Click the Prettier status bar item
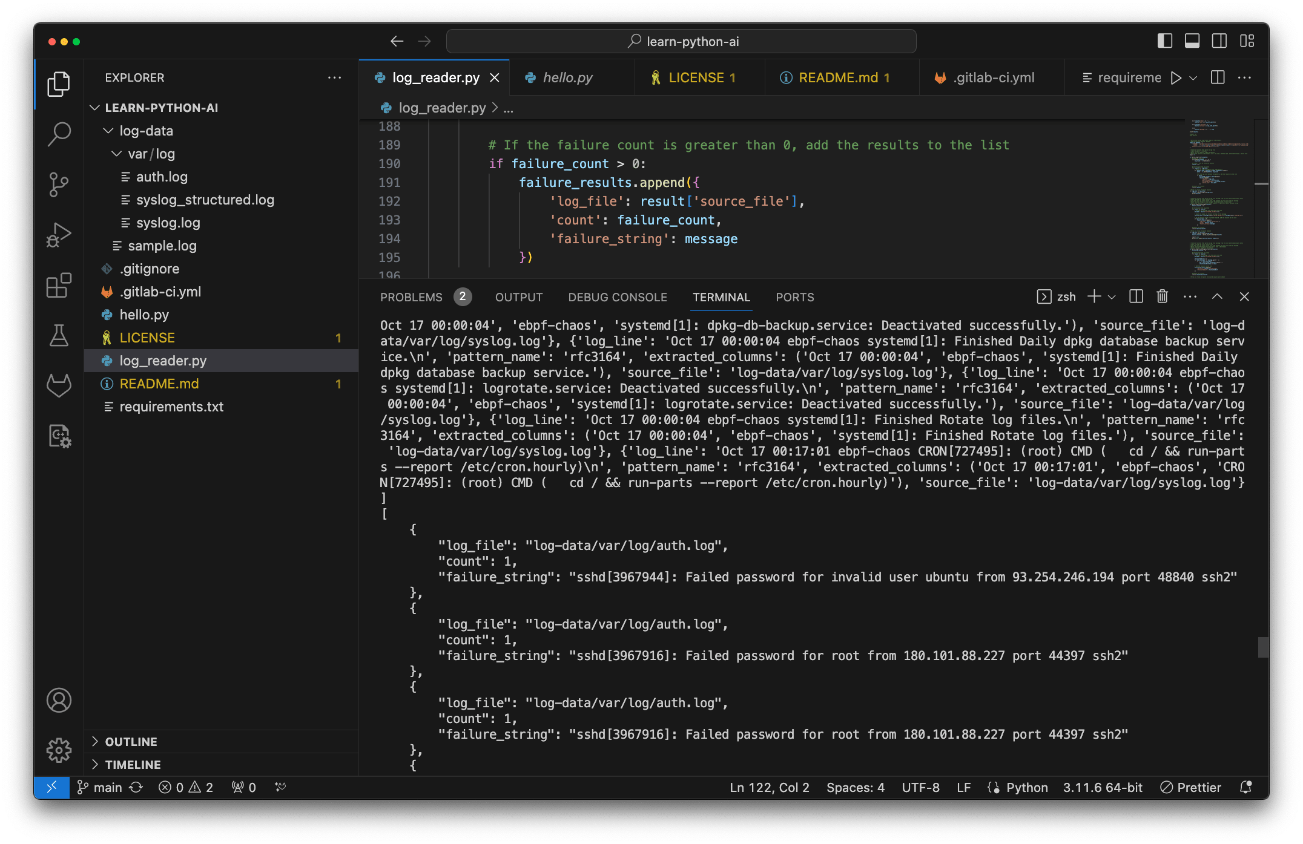1303x844 pixels. tap(1190, 787)
